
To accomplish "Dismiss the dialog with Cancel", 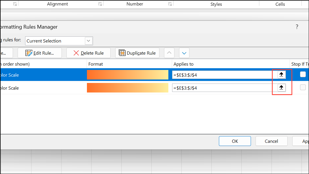I will point(271,141).
